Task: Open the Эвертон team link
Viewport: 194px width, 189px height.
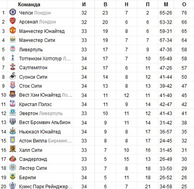Action: coord(29,114)
